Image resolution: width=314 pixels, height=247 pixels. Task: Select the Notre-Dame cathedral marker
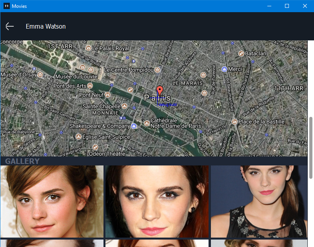tap(147, 123)
